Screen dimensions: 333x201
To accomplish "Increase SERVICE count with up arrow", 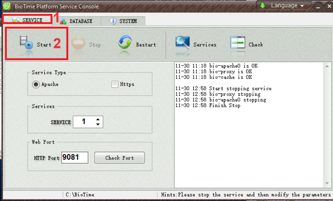I will click(98, 119).
